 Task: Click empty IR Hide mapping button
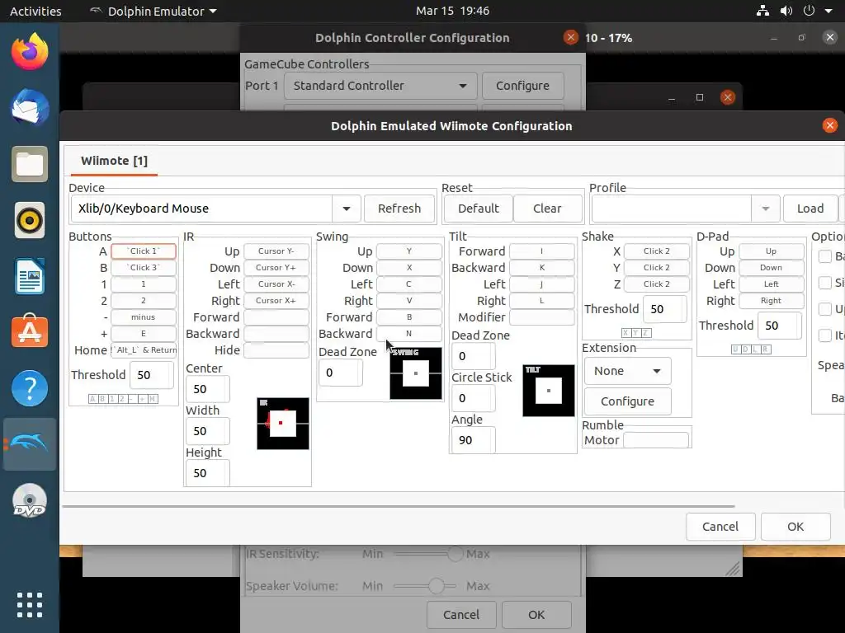(276, 349)
